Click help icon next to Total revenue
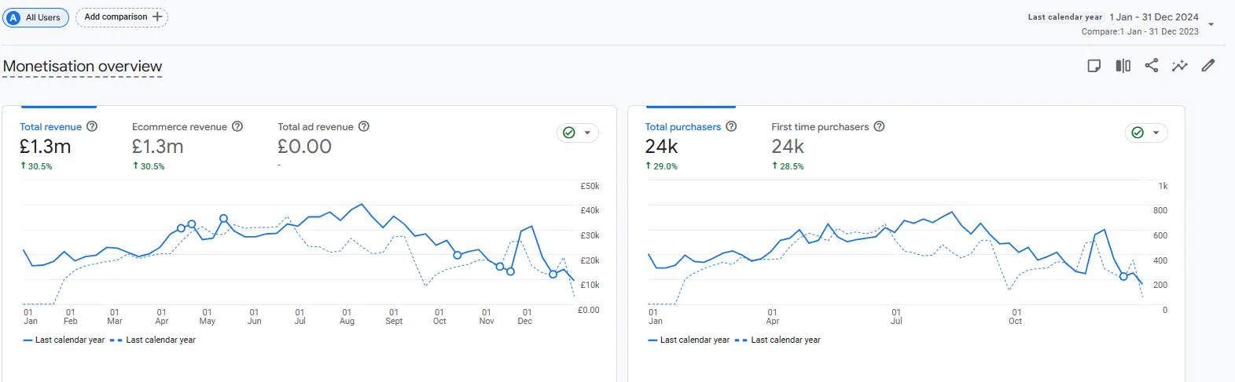 click(92, 126)
